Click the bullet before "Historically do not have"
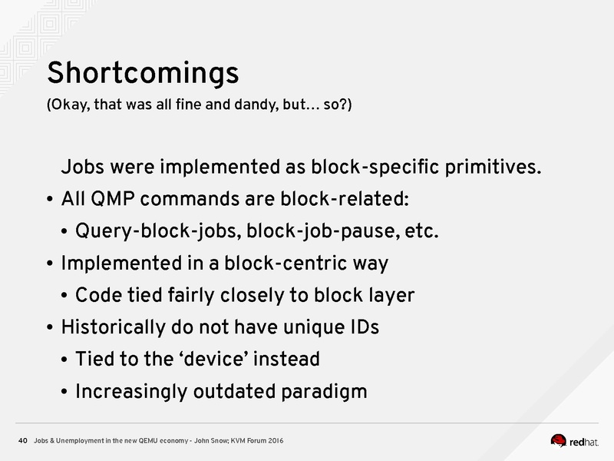Screen dimensions: 614x461 50,327
